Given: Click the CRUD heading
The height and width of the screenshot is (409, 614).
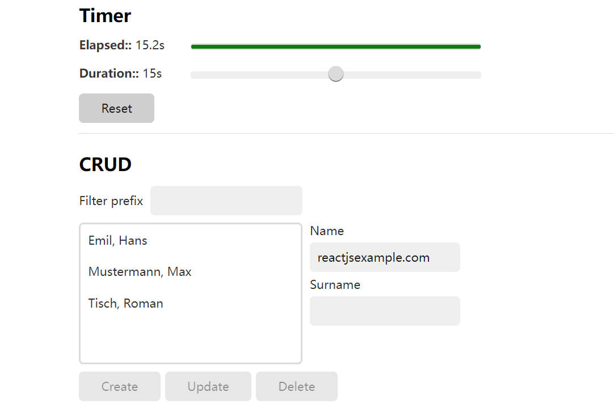Looking at the screenshot, I should click(x=105, y=164).
